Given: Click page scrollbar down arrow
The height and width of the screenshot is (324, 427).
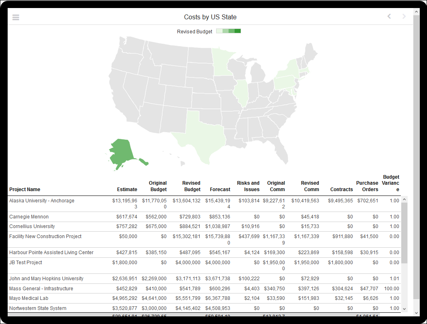Looking at the screenshot, I should (416, 313).
